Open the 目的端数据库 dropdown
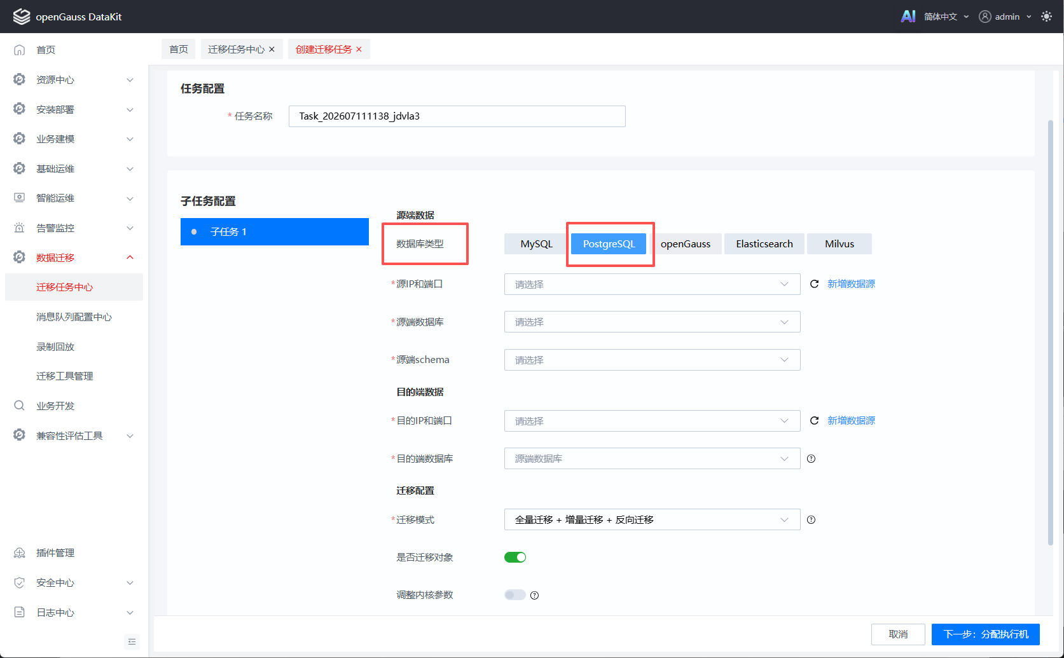 coord(652,458)
